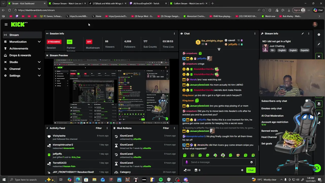Open Spotify from the taskbar
This screenshot has height=183, width=325.
coord(161,180)
